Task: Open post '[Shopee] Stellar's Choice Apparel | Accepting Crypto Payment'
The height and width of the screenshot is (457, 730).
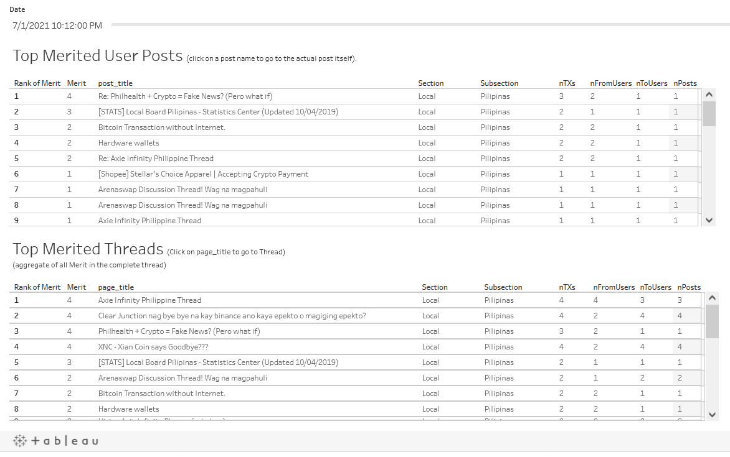Action: coord(203,174)
